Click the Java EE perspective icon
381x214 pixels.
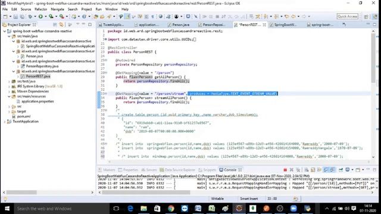(x=375, y=17)
